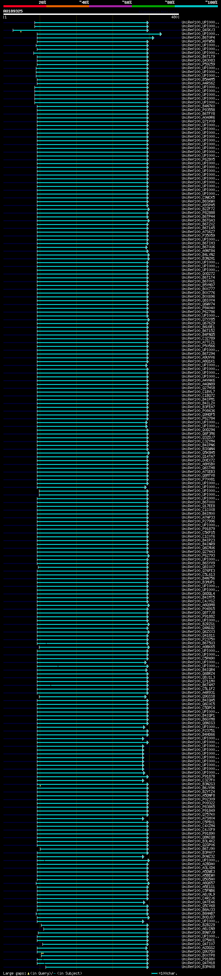
Task: Select the UniRef100_B4N7K0 label
Action: coord(198,106)
